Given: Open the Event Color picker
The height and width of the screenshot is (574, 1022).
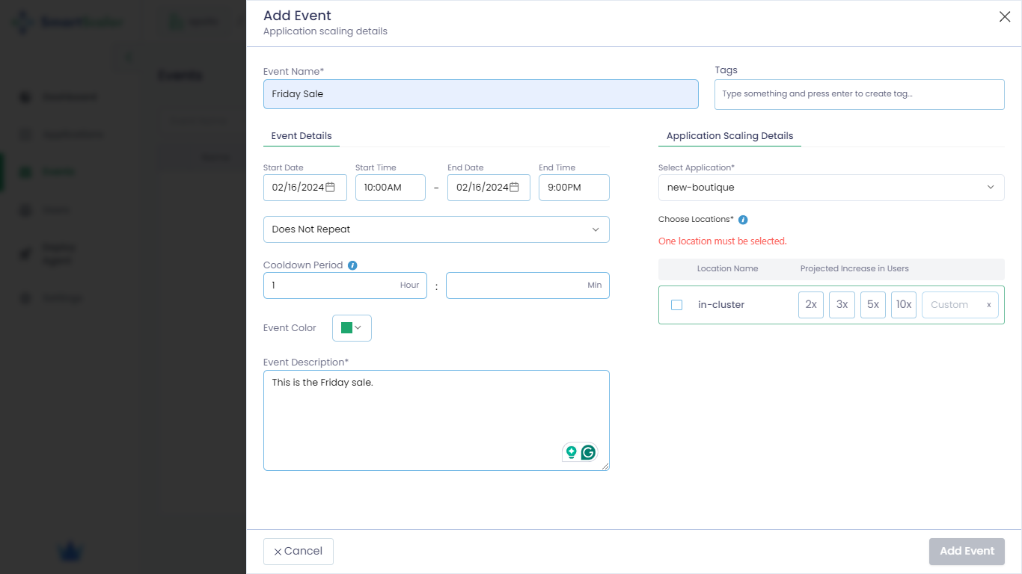Looking at the screenshot, I should (352, 328).
